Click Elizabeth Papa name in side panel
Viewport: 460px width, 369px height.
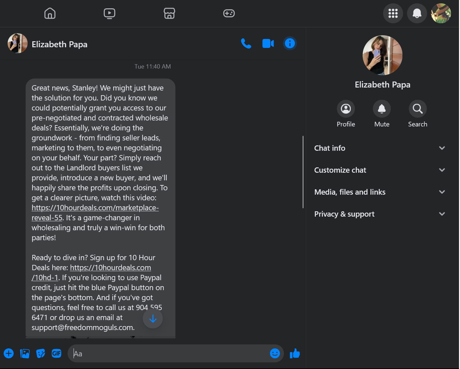[382, 85]
